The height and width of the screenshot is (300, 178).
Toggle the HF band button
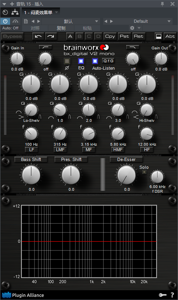[x=147, y=150]
